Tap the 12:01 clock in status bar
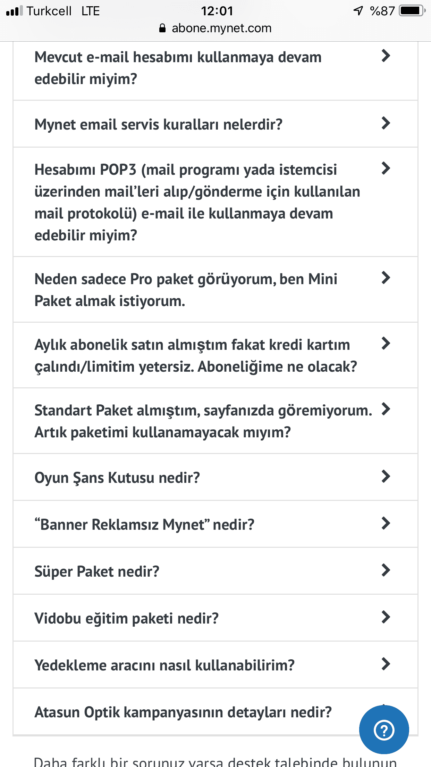This screenshot has height=767, width=431. (217, 11)
